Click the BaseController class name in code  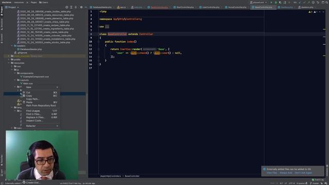coord(117,34)
